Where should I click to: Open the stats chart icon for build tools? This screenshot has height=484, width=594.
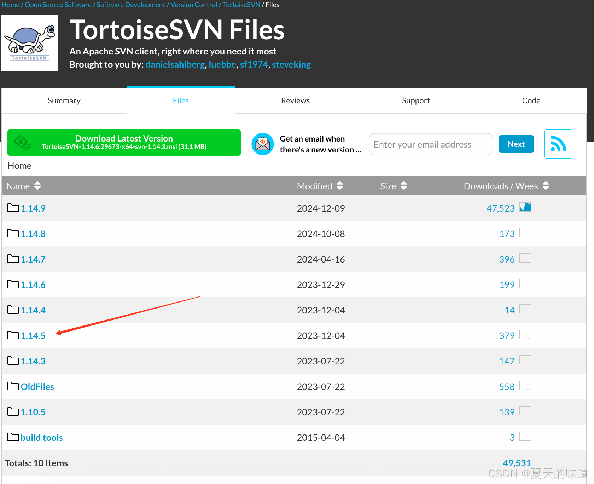tap(525, 436)
